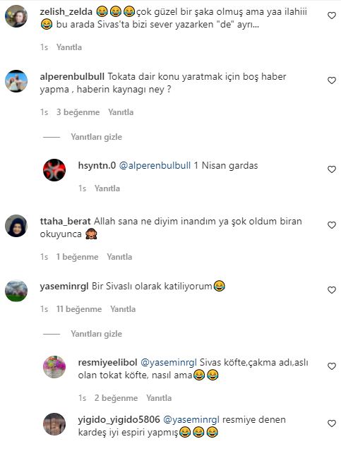View 3 beğenme on alperenbulbull's comment
This screenshot has width=341, height=451.
pos(78,112)
